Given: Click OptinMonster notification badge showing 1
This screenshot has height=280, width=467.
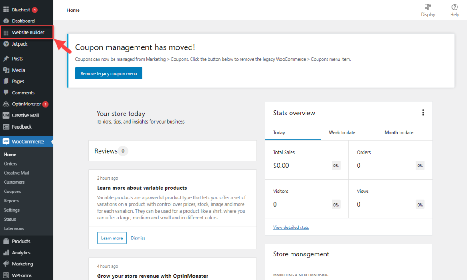Looking at the screenshot, I should point(45,104).
